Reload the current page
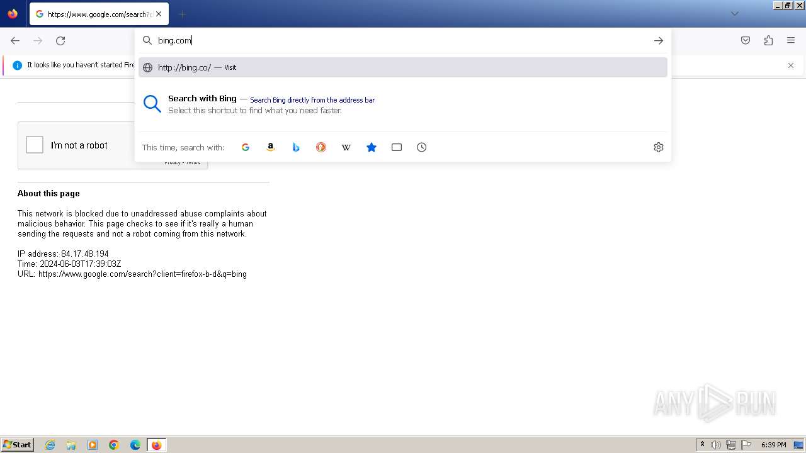Image resolution: width=806 pixels, height=453 pixels. coord(60,41)
